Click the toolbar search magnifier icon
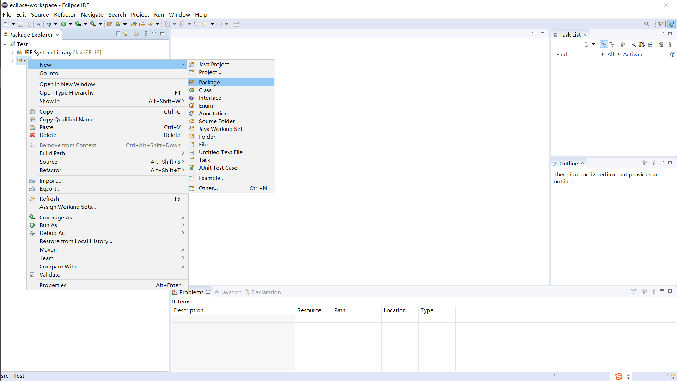The width and height of the screenshot is (677, 381). point(646,24)
